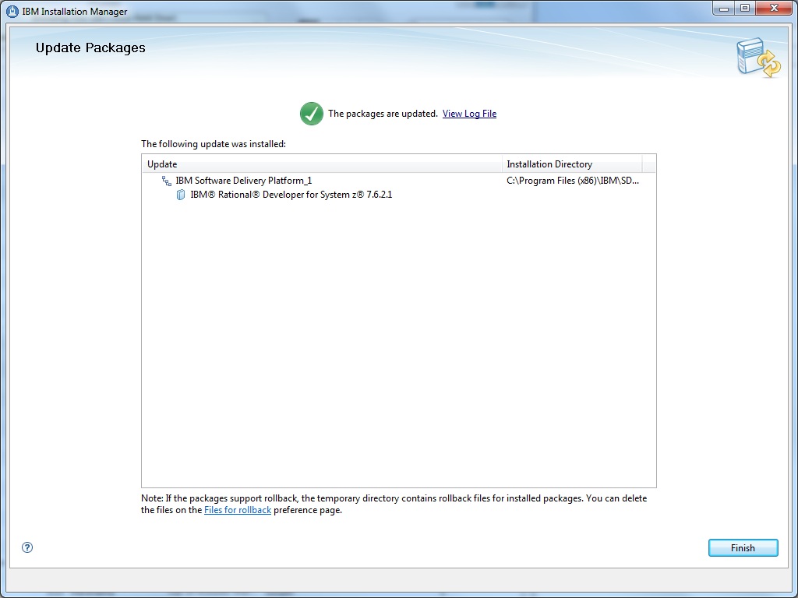Click the help question mark icon

click(27, 547)
